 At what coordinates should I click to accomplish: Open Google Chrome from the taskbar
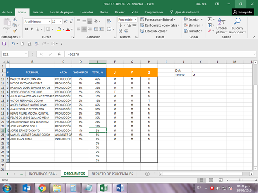tap(42, 187)
